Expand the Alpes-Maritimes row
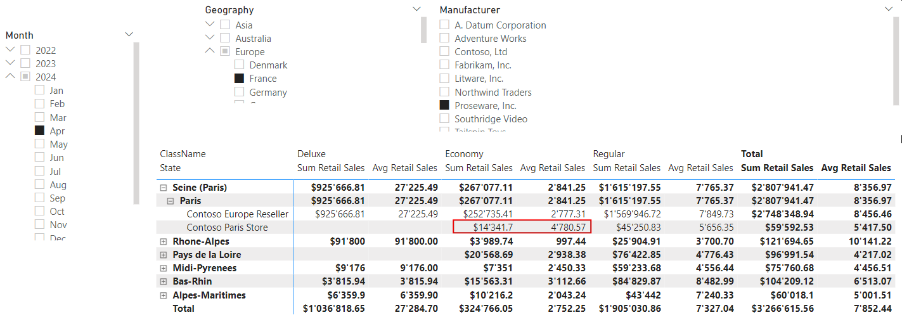This screenshot has height=334, width=902. pos(164,295)
